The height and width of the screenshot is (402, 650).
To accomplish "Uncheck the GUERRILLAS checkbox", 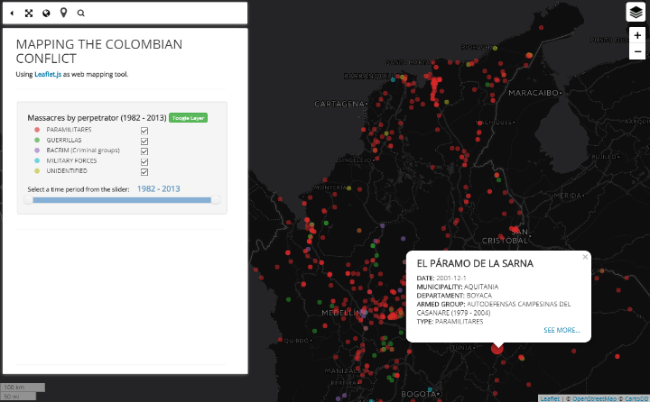I will 144,142.
